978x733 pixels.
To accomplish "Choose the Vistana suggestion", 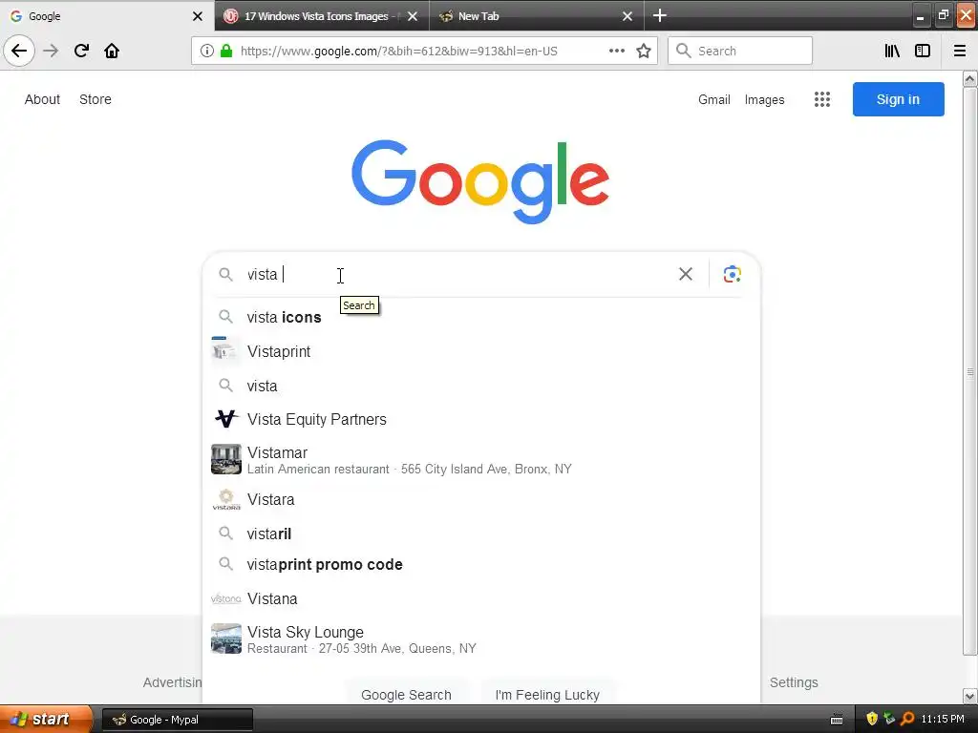I will click(x=481, y=598).
